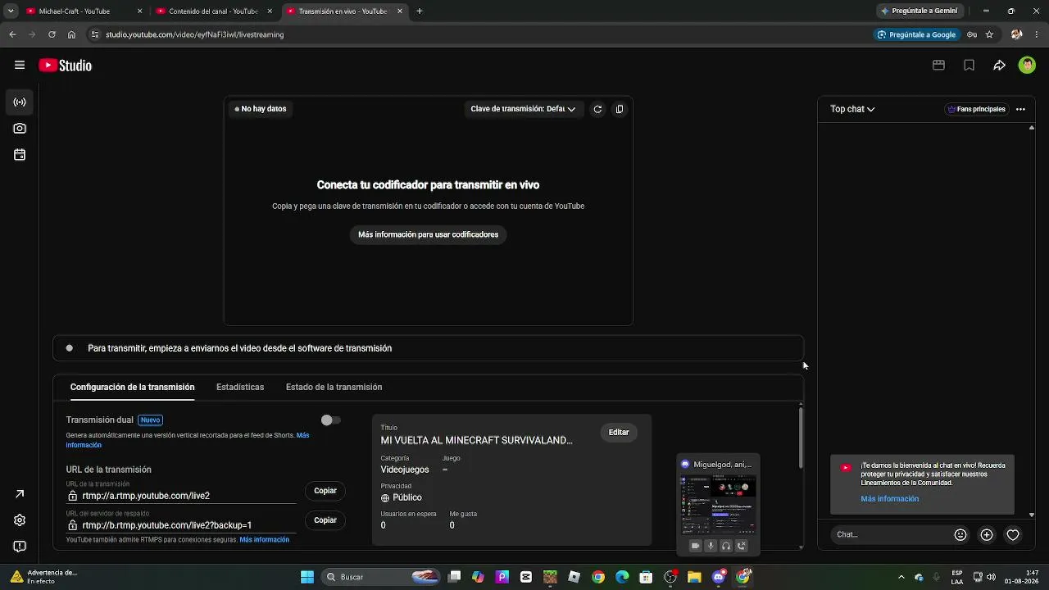Copy the rtmp://a.rtmp.youtube.com/live2 URL
1049x590 pixels.
pos(325,491)
